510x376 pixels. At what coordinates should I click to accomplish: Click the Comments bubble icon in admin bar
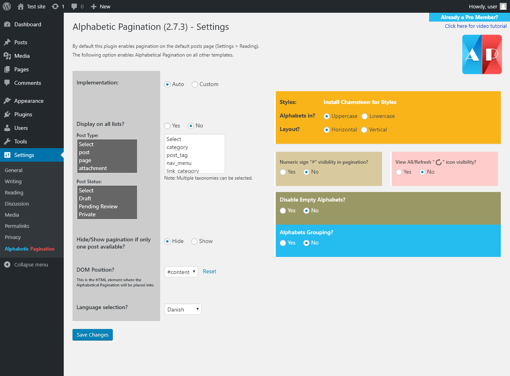point(74,6)
